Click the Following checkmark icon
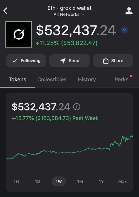Image resolution: width=139 pixels, height=197 pixels. pyautogui.click(x=15, y=61)
